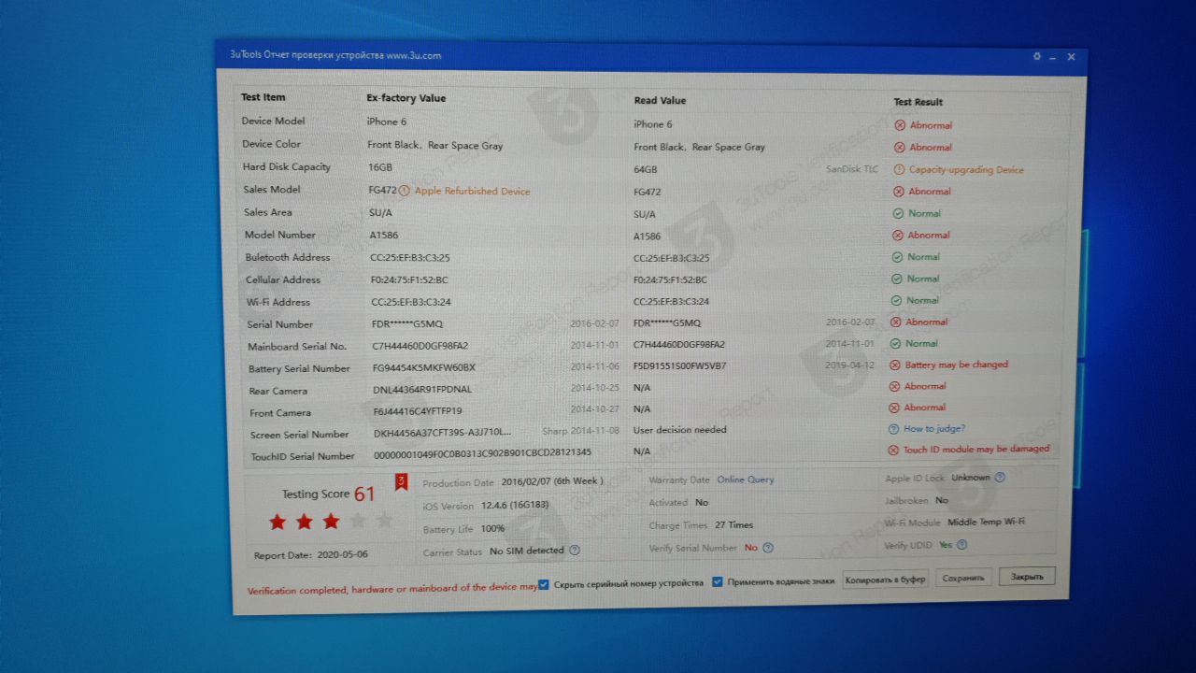Click the green check icon in Mainboard Serial row
This screenshot has height=673, width=1196.
(896, 344)
